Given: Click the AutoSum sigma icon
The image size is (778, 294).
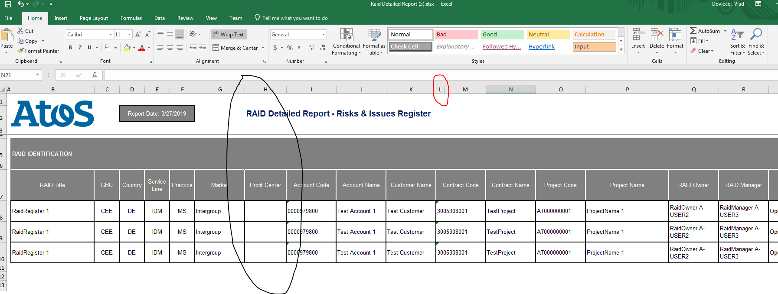Looking at the screenshot, I should click(x=693, y=31).
